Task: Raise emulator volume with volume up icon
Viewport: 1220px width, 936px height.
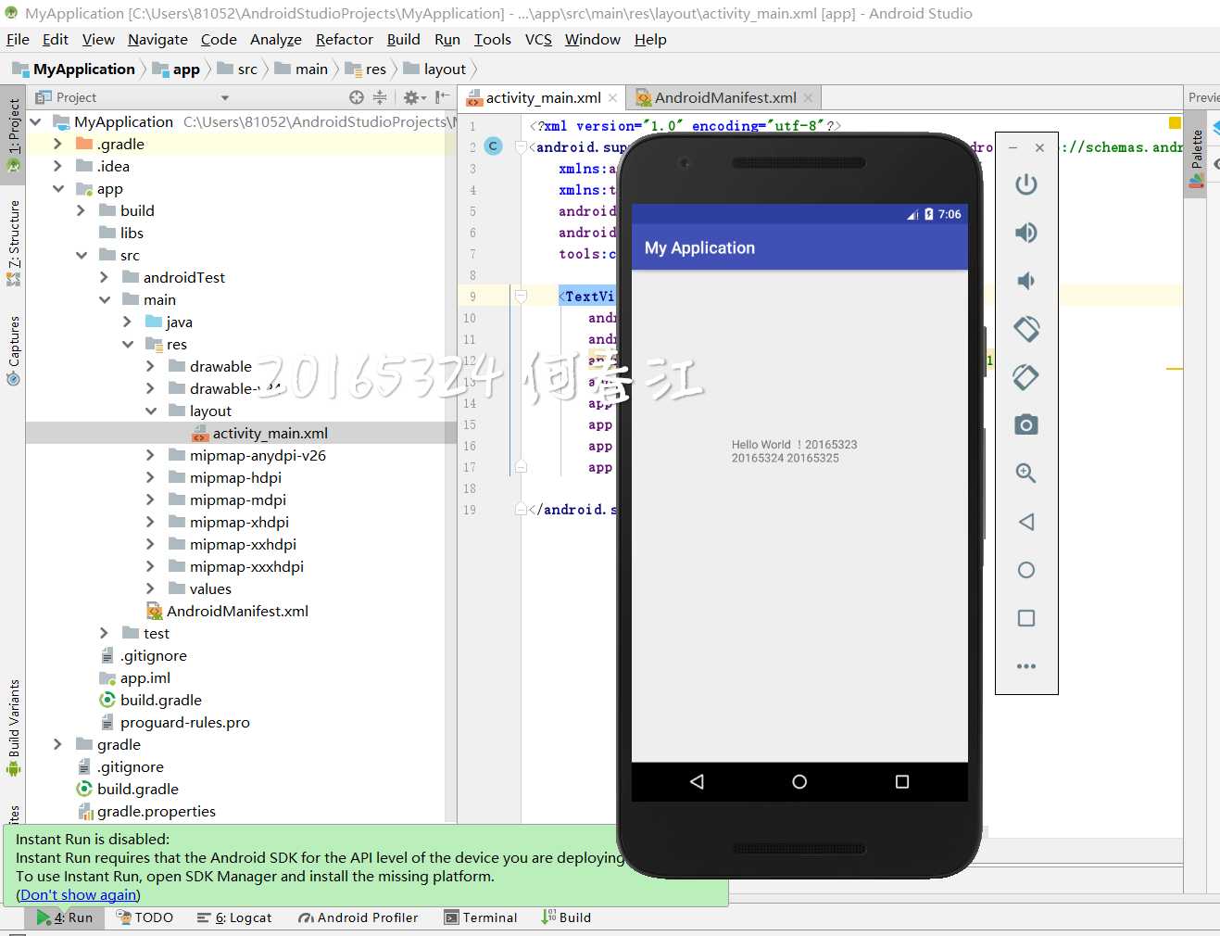Action: (x=1025, y=233)
